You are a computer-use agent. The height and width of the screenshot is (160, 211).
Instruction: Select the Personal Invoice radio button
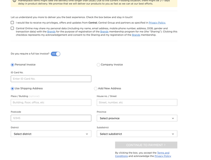(12, 65)
